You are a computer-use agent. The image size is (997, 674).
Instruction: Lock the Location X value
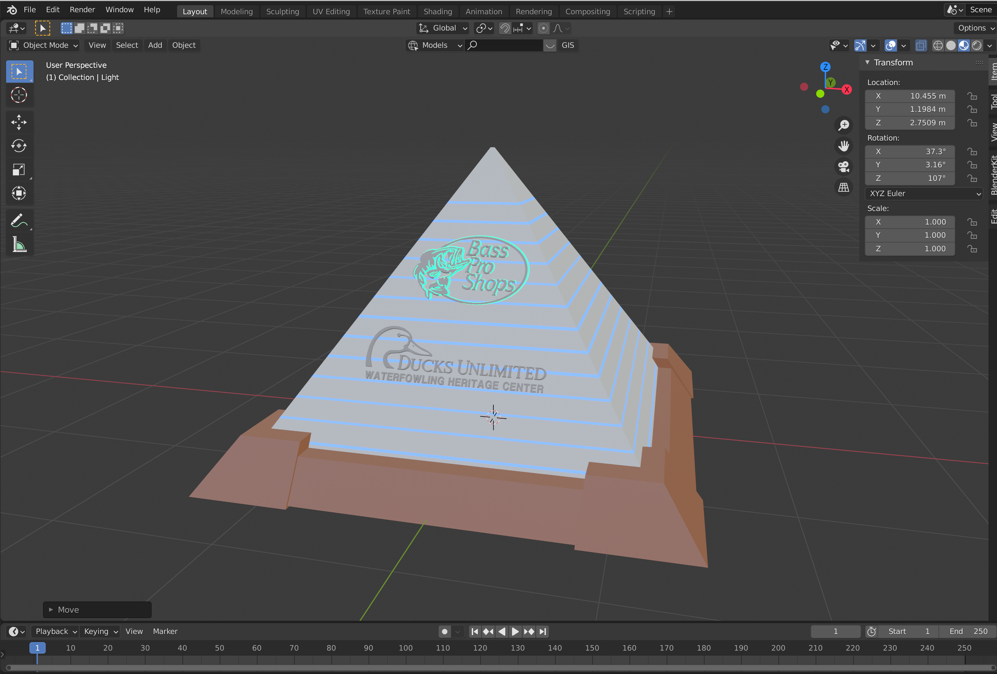point(972,96)
